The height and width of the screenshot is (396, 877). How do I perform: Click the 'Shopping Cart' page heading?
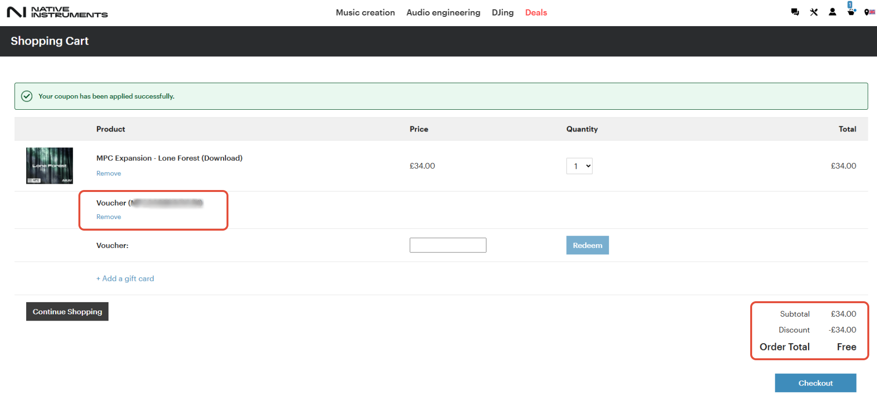click(49, 41)
